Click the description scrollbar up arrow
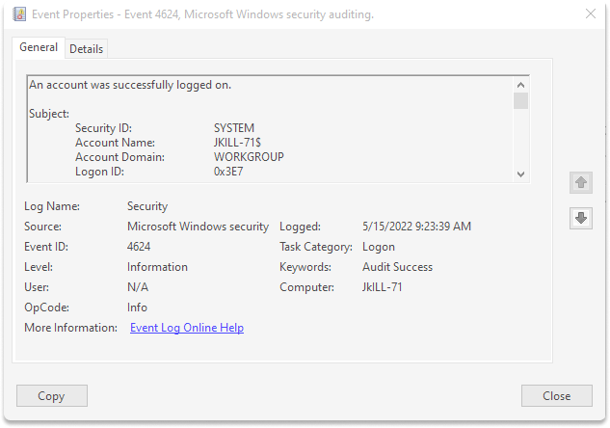Screen dimensions: 610x428 521,85
